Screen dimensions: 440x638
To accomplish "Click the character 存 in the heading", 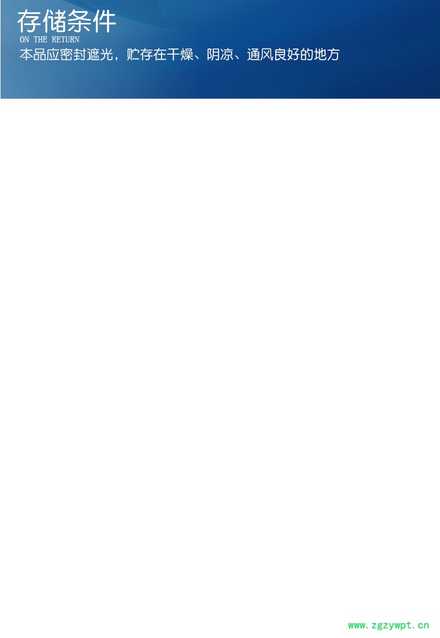I will coord(29,22).
